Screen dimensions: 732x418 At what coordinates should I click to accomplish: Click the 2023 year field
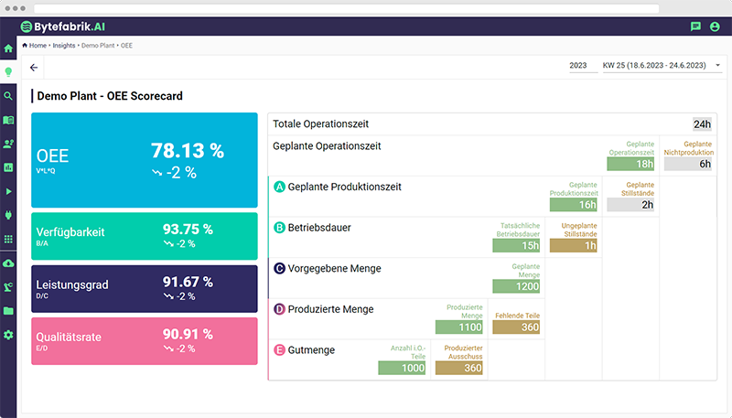click(578, 66)
